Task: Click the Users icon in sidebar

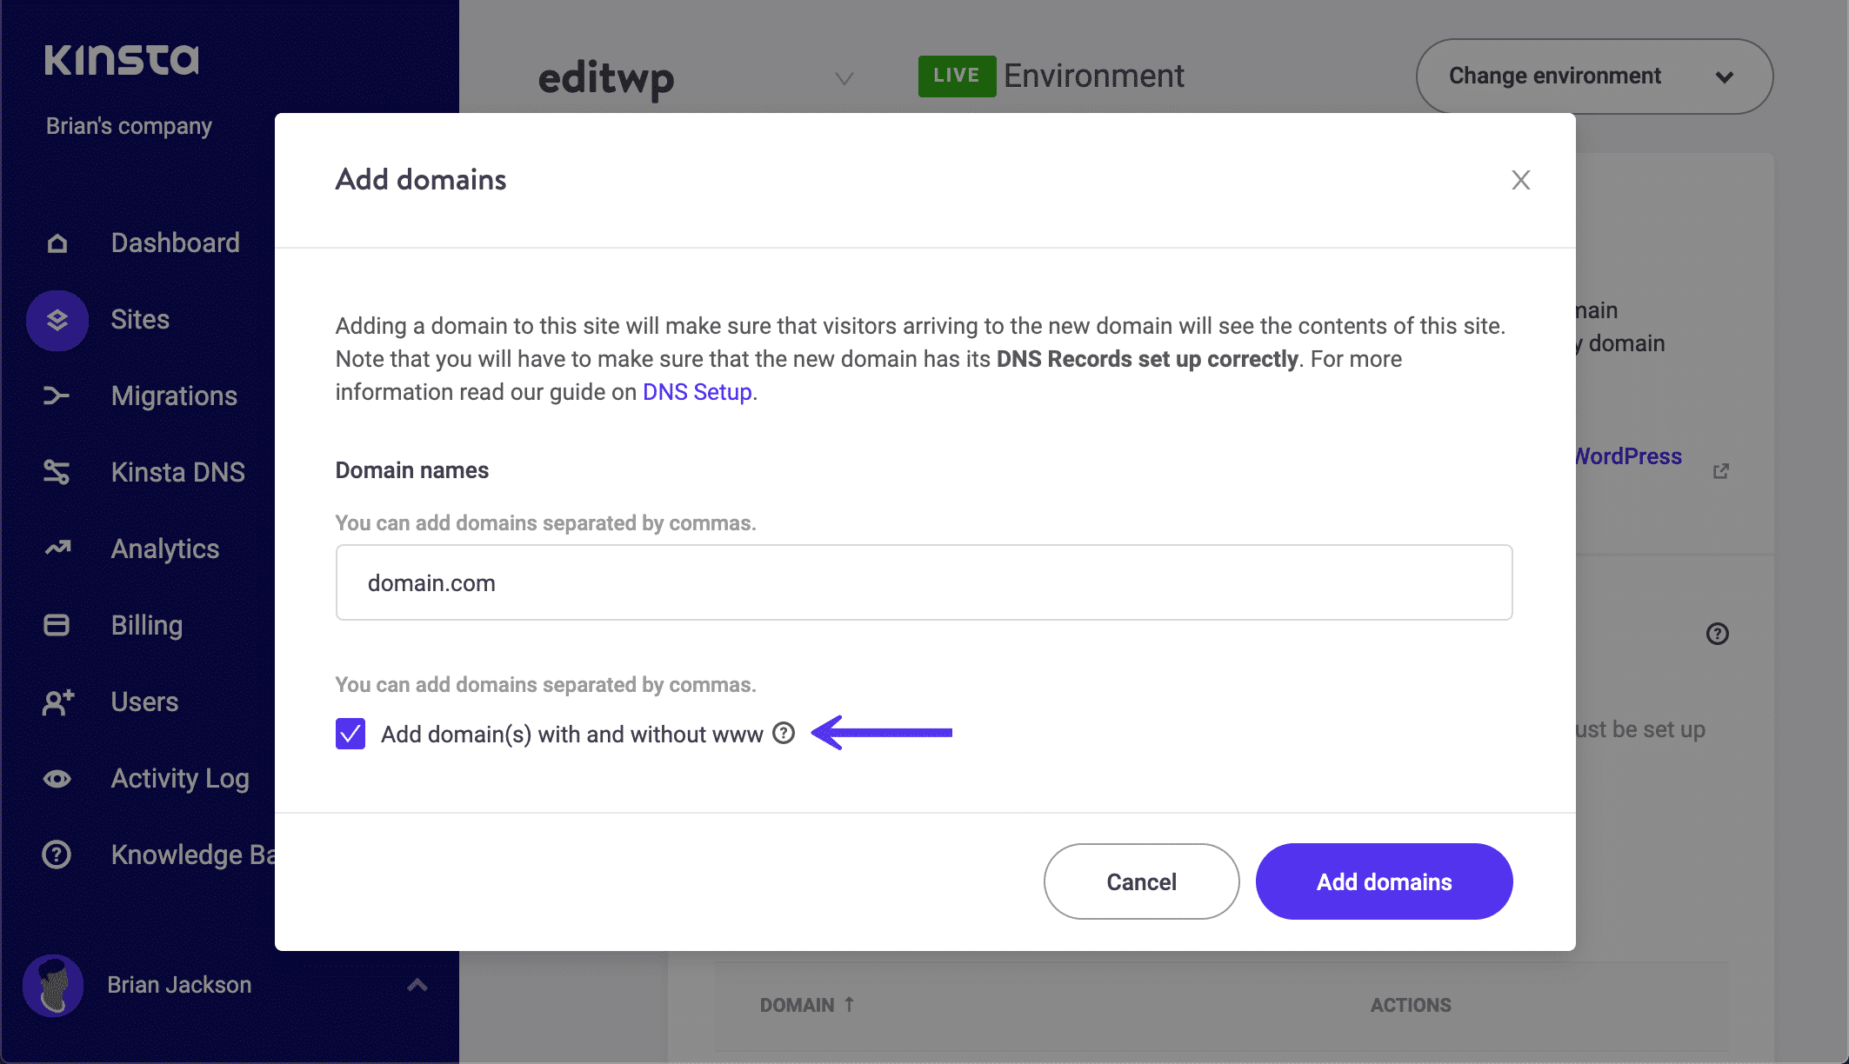Action: (56, 700)
